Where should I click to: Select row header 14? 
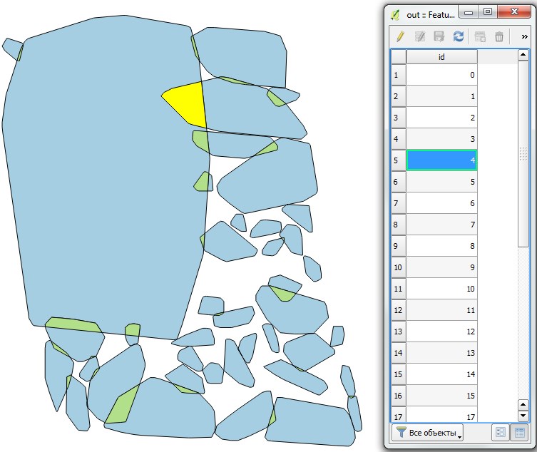(x=399, y=353)
